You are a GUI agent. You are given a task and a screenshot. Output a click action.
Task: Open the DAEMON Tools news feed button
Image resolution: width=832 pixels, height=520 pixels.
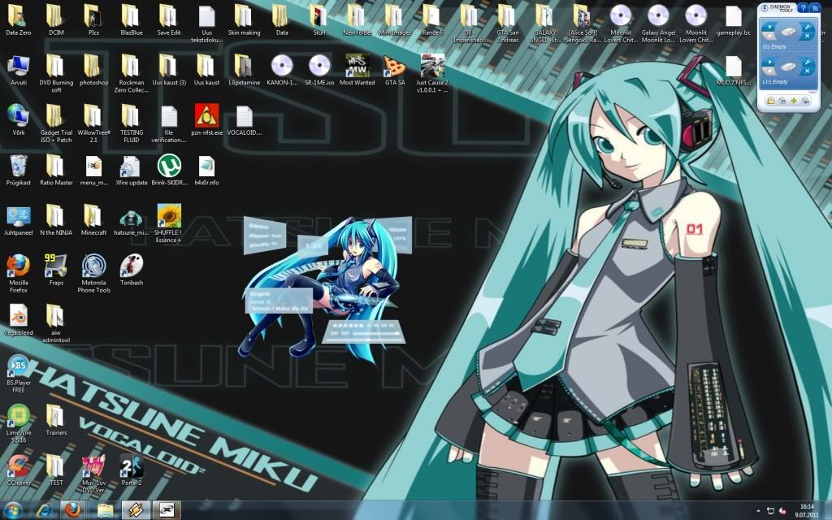(x=814, y=8)
